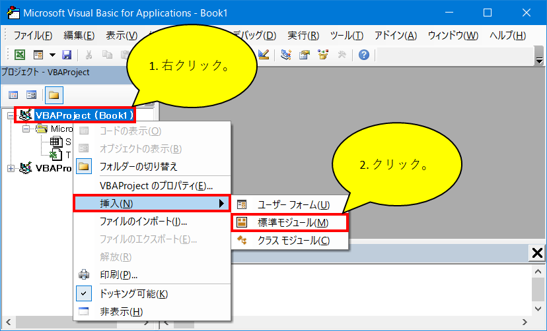Choose 非表示(H) from context menu
This screenshot has height=331, width=547.
click(152, 311)
